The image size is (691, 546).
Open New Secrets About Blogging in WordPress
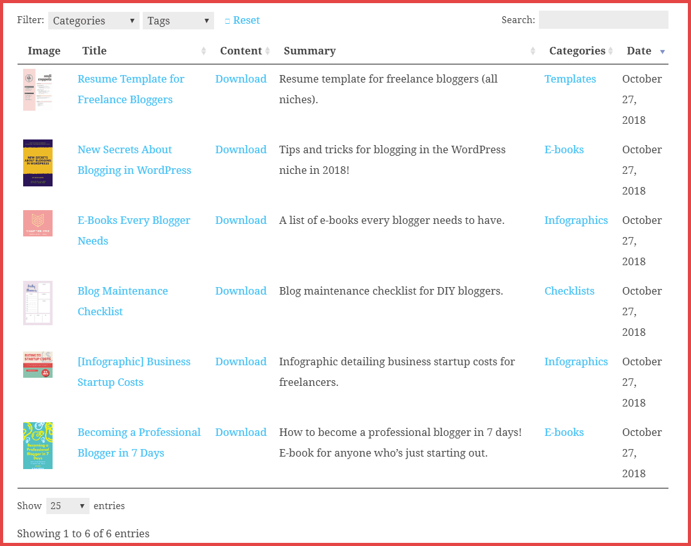click(x=135, y=160)
